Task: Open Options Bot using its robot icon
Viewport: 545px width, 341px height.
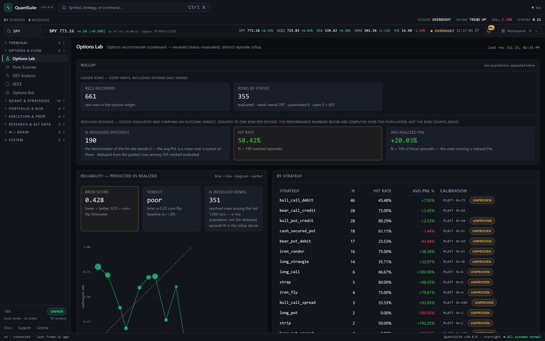Action: coord(7,93)
